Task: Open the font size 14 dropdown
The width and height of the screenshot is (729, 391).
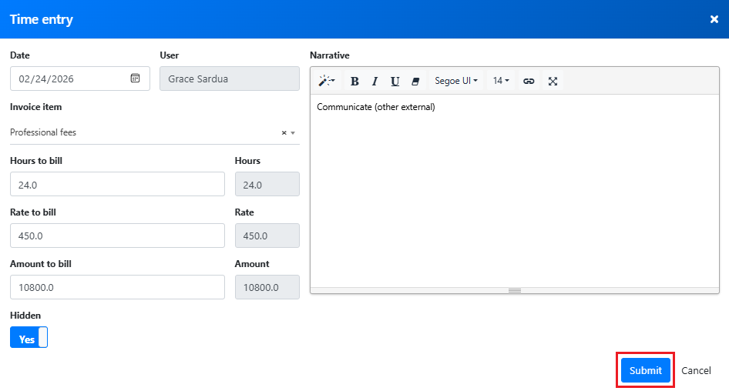Action: (x=501, y=81)
